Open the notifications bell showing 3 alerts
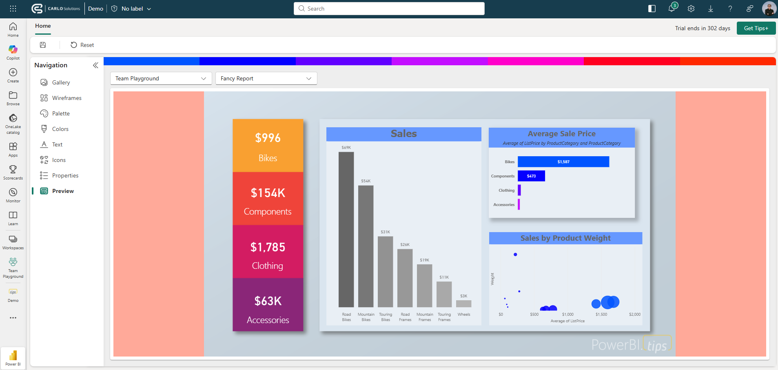 click(x=671, y=9)
